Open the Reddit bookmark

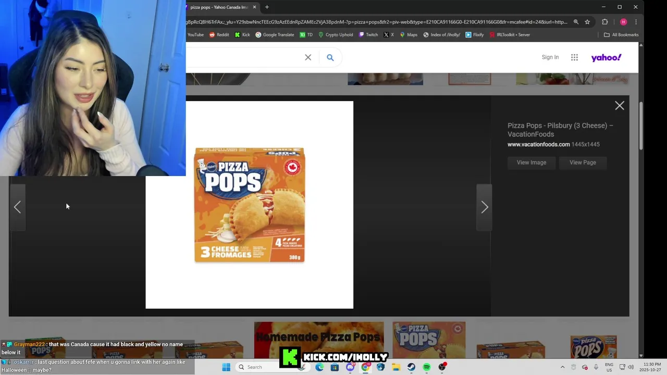tap(219, 35)
